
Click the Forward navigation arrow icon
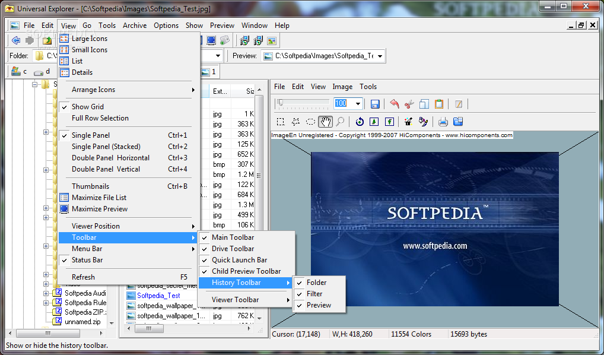(x=29, y=40)
